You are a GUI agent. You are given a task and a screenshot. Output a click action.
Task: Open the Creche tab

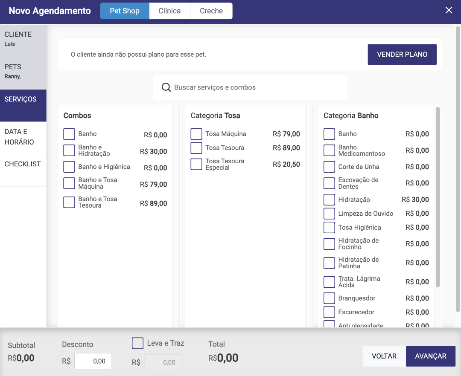(211, 11)
